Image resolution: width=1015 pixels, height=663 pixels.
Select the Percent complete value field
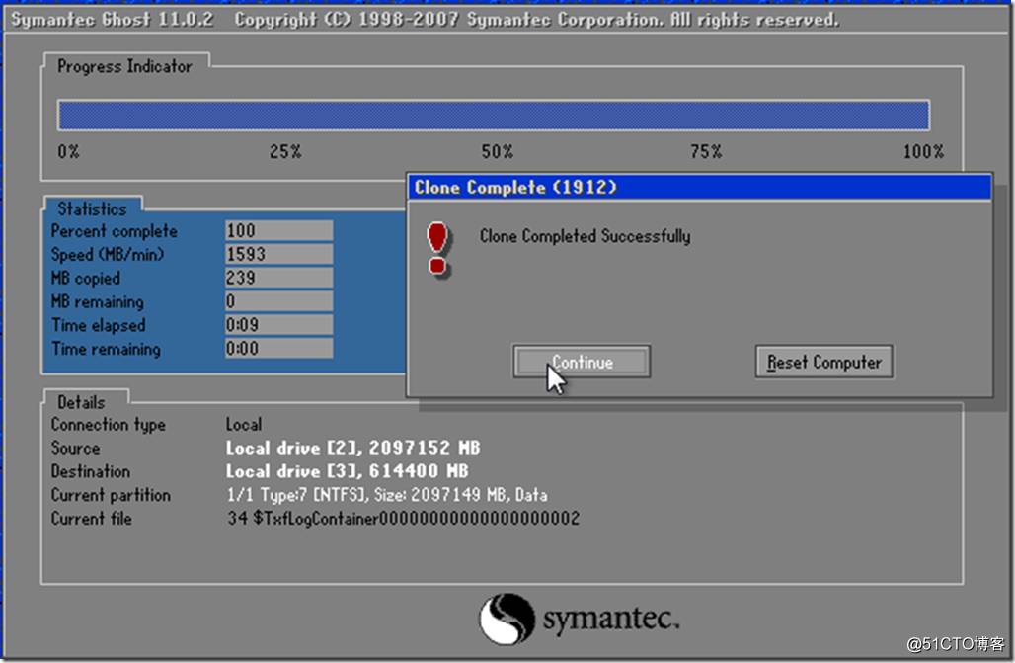click(278, 231)
